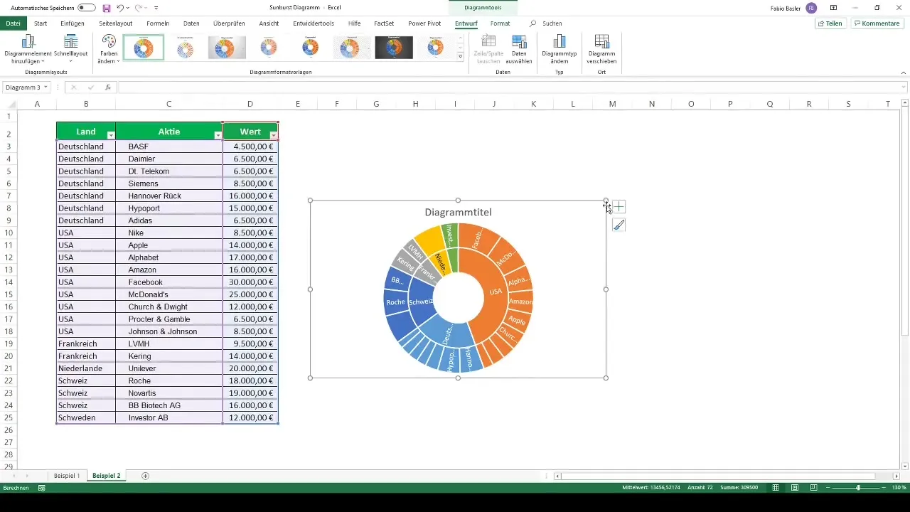Collapse the ribbon with chevron

point(903,72)
